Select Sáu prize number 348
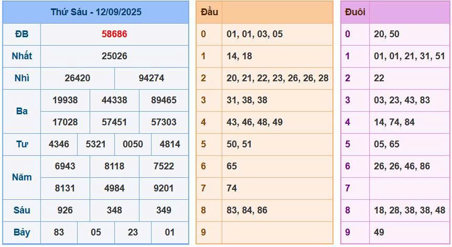 [114, 210]
